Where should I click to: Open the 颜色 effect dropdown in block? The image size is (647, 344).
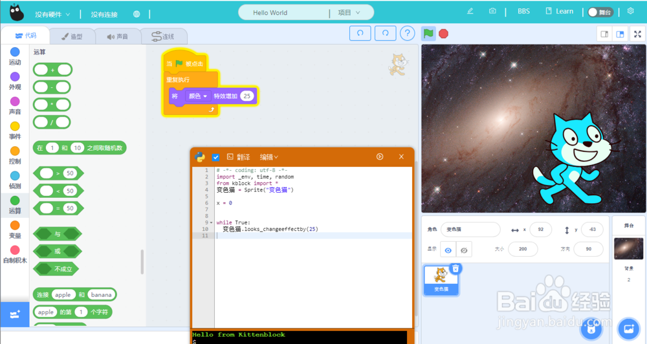197,96
